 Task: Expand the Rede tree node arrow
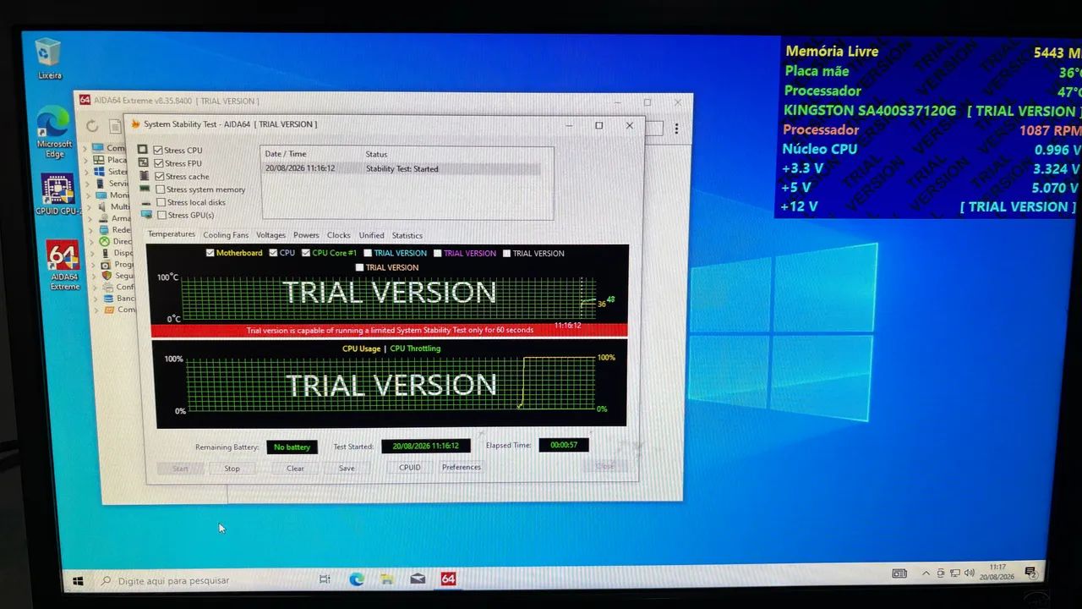click(90, 230)
